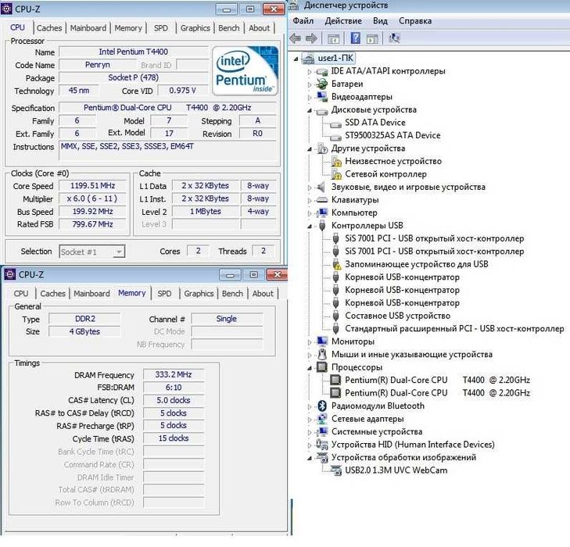Open Действие menu in Device Manager

(x=343, y=20)
